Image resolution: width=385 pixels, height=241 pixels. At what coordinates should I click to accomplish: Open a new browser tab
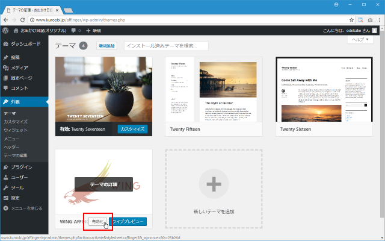pyautogui.click(x=68, y=10)
